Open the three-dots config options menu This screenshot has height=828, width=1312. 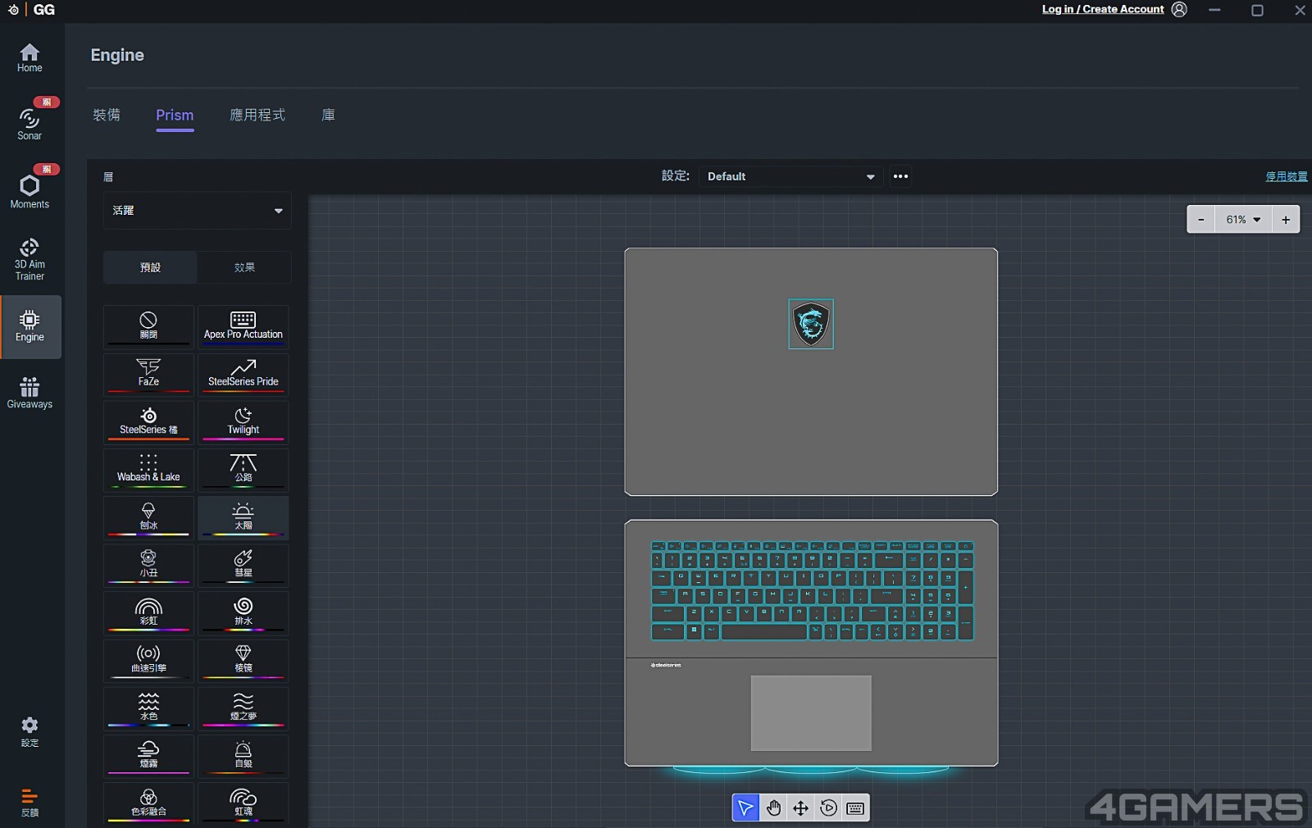coord(900,176)
